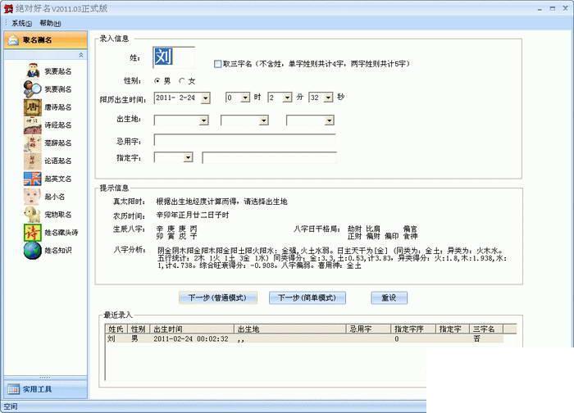The width and height of the screenshot is (574, 413).
Task: Open the hour (时) dropdown
Action: pos(245,98)
